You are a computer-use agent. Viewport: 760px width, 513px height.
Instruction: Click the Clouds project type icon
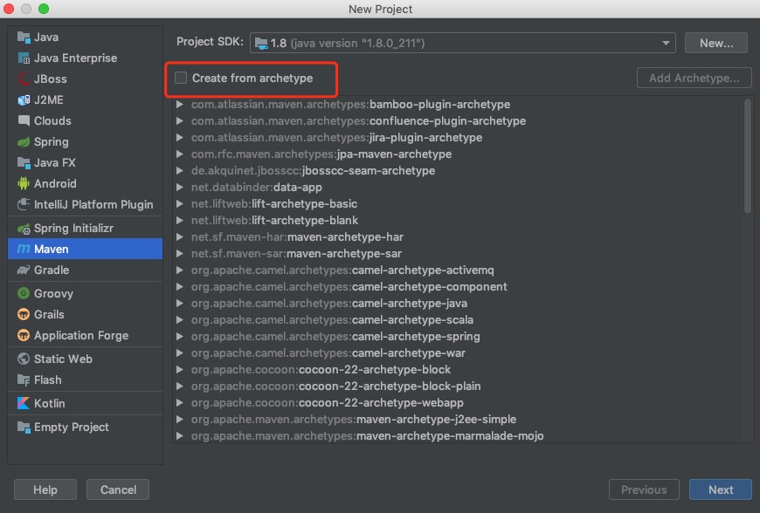click(24, 121)
